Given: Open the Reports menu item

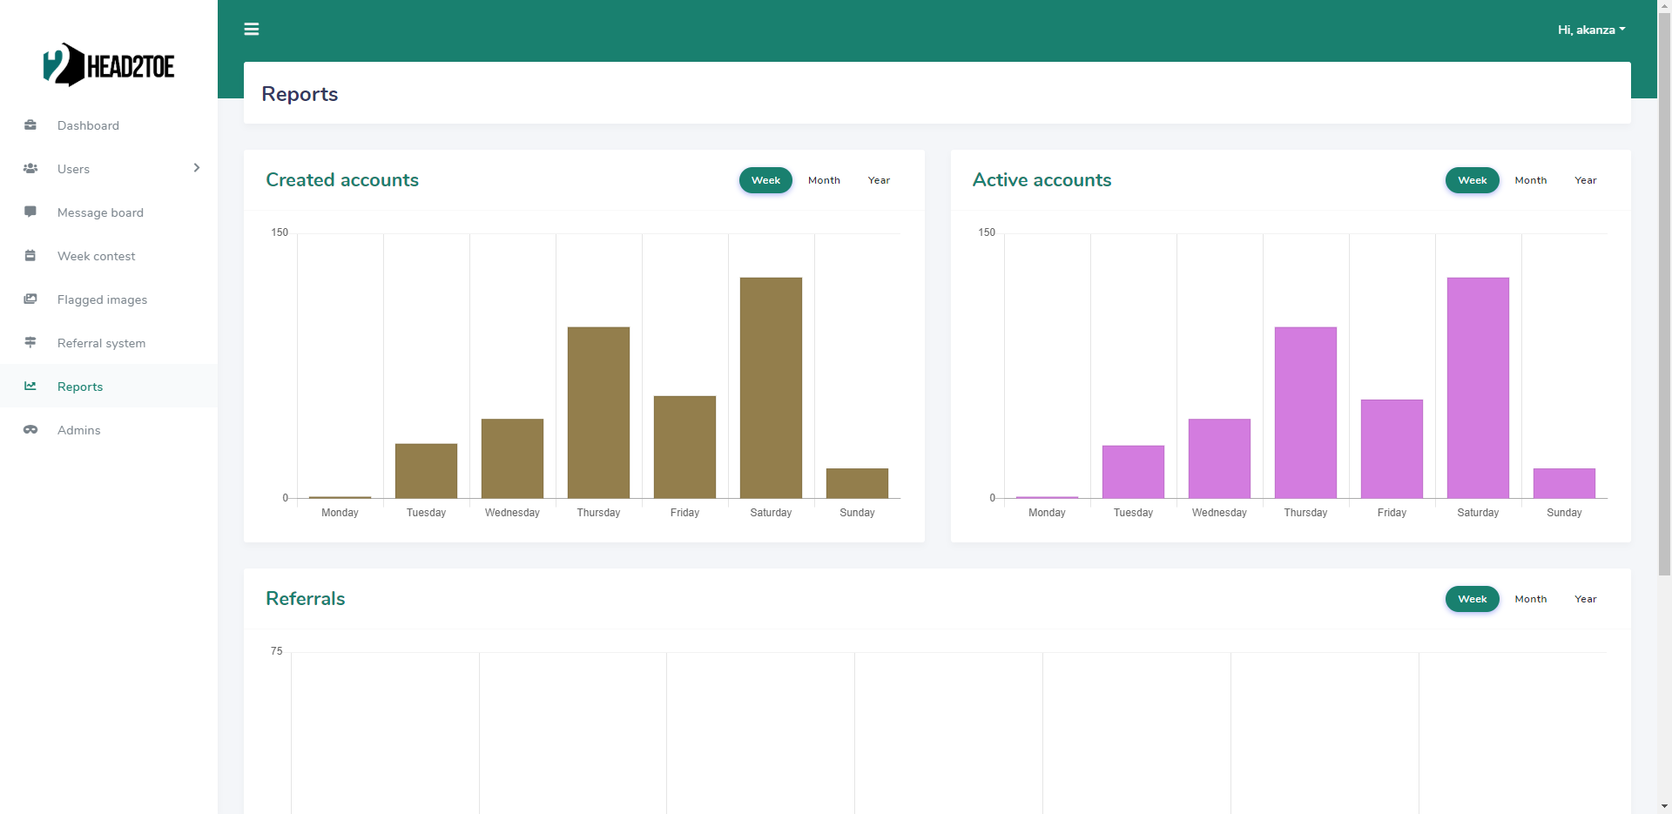Looking at the screenshot, I should [80, 387].
